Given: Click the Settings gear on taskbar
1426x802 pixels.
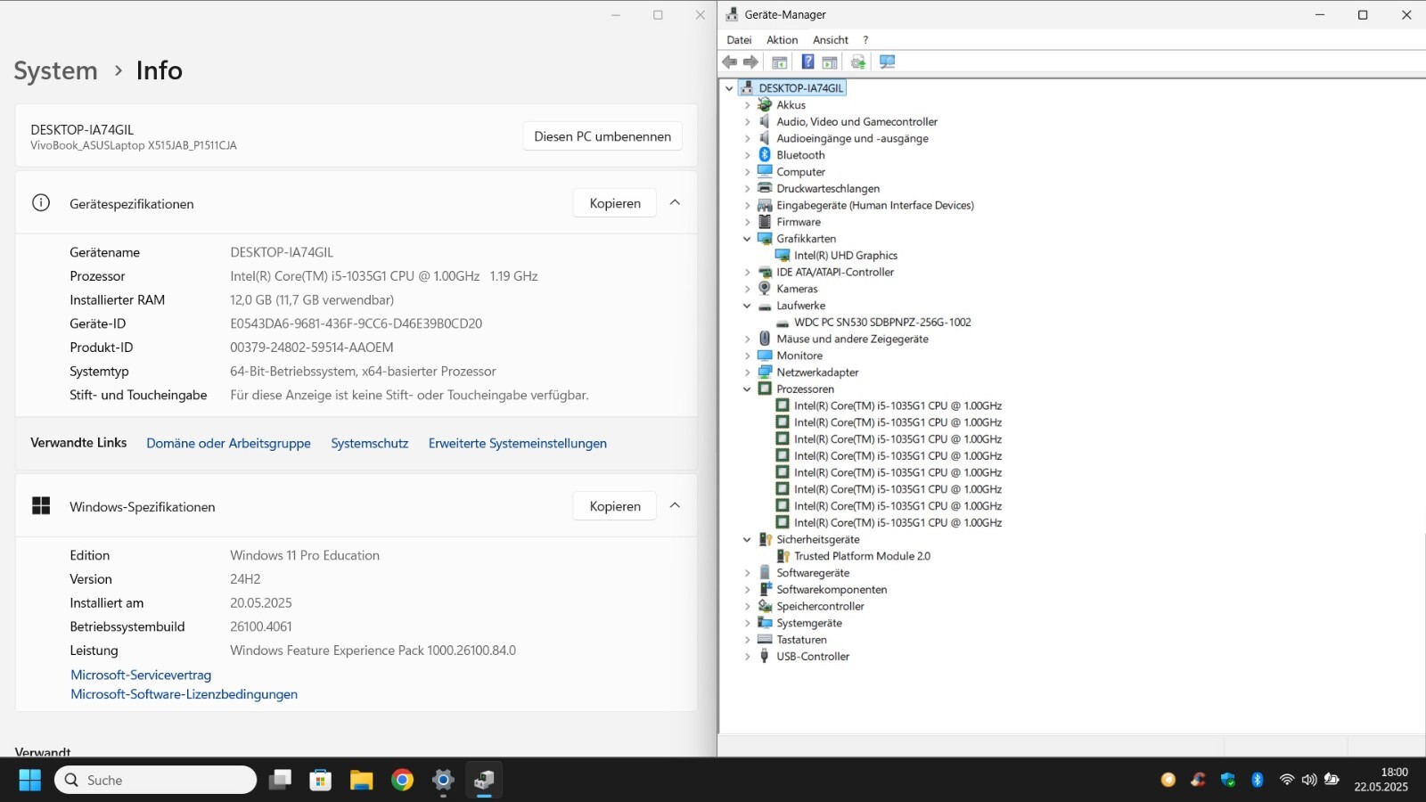Looking at the screenshot, I should point(443,781).
